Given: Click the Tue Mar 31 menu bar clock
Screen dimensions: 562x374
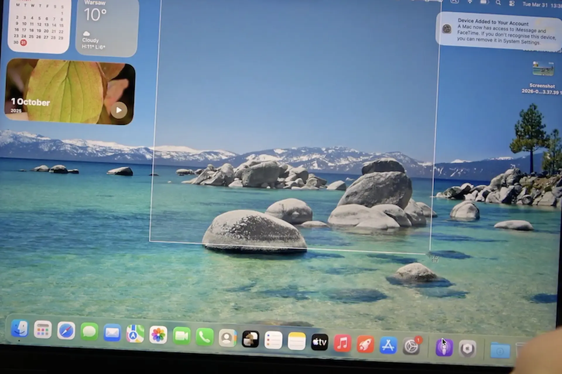Looking at the screenshot, I should [542, 5].
